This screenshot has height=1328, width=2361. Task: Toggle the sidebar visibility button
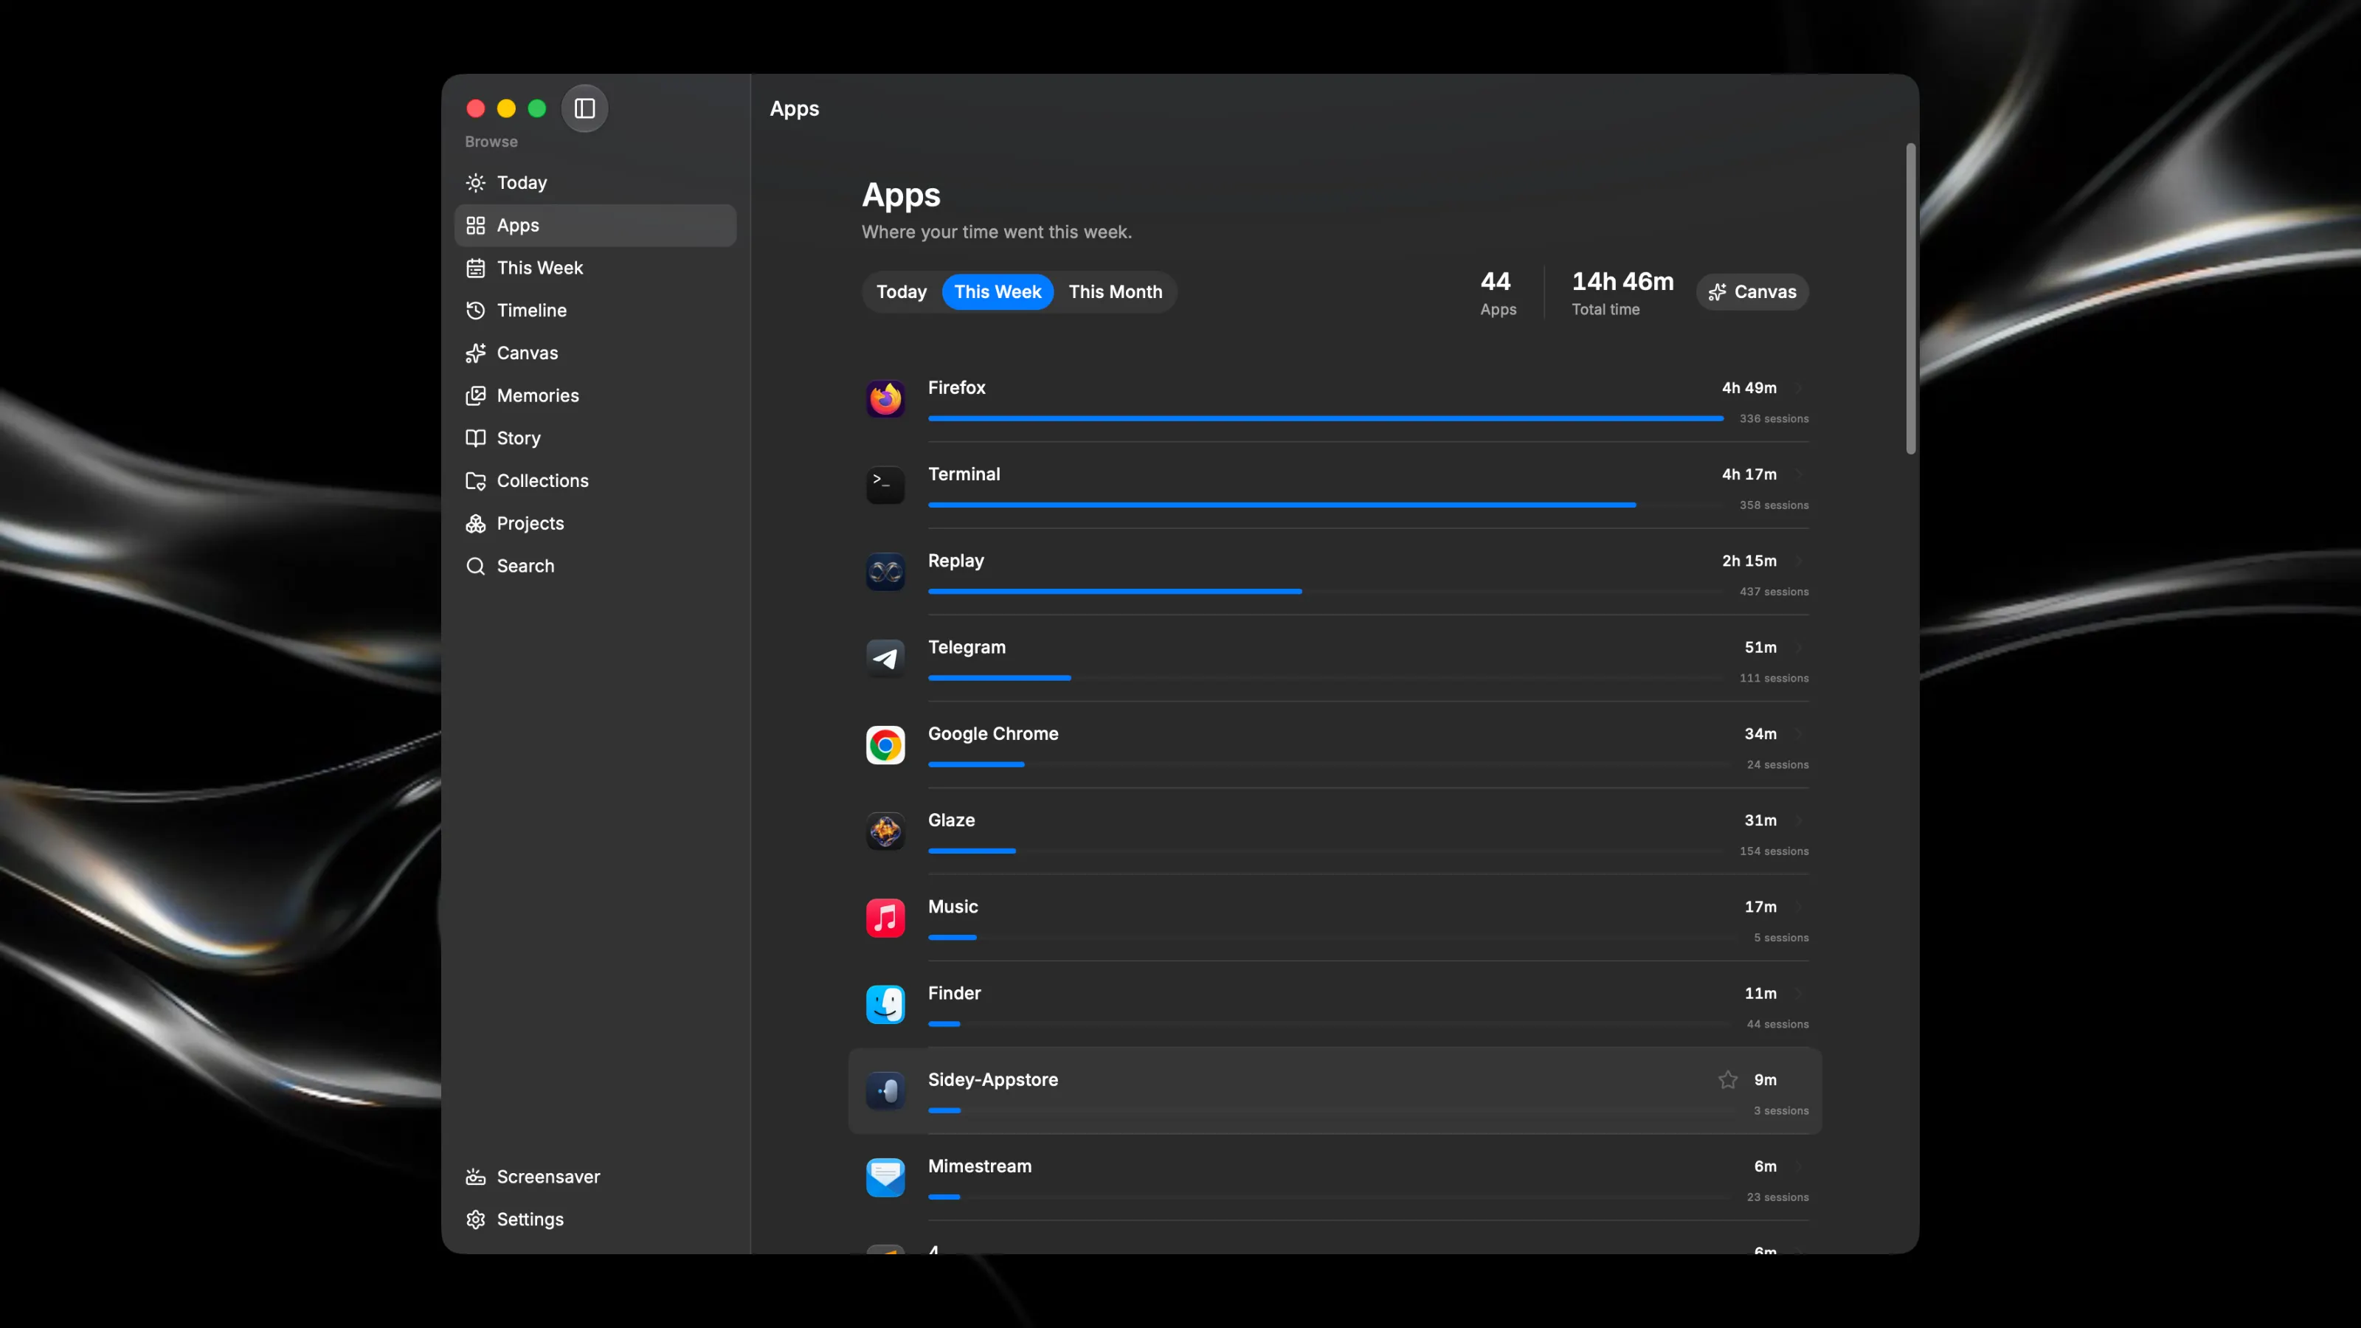point(585,108)
